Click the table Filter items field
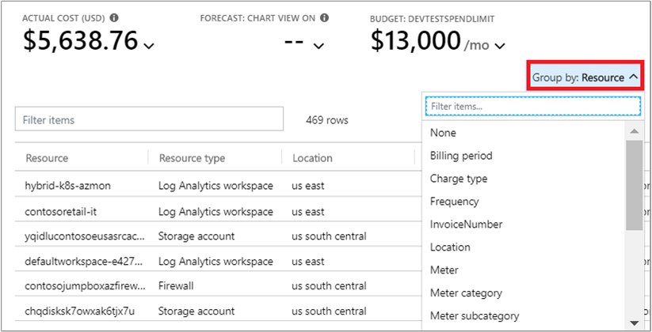This screenshot has width=652, height=332. (x=149, y=120)
